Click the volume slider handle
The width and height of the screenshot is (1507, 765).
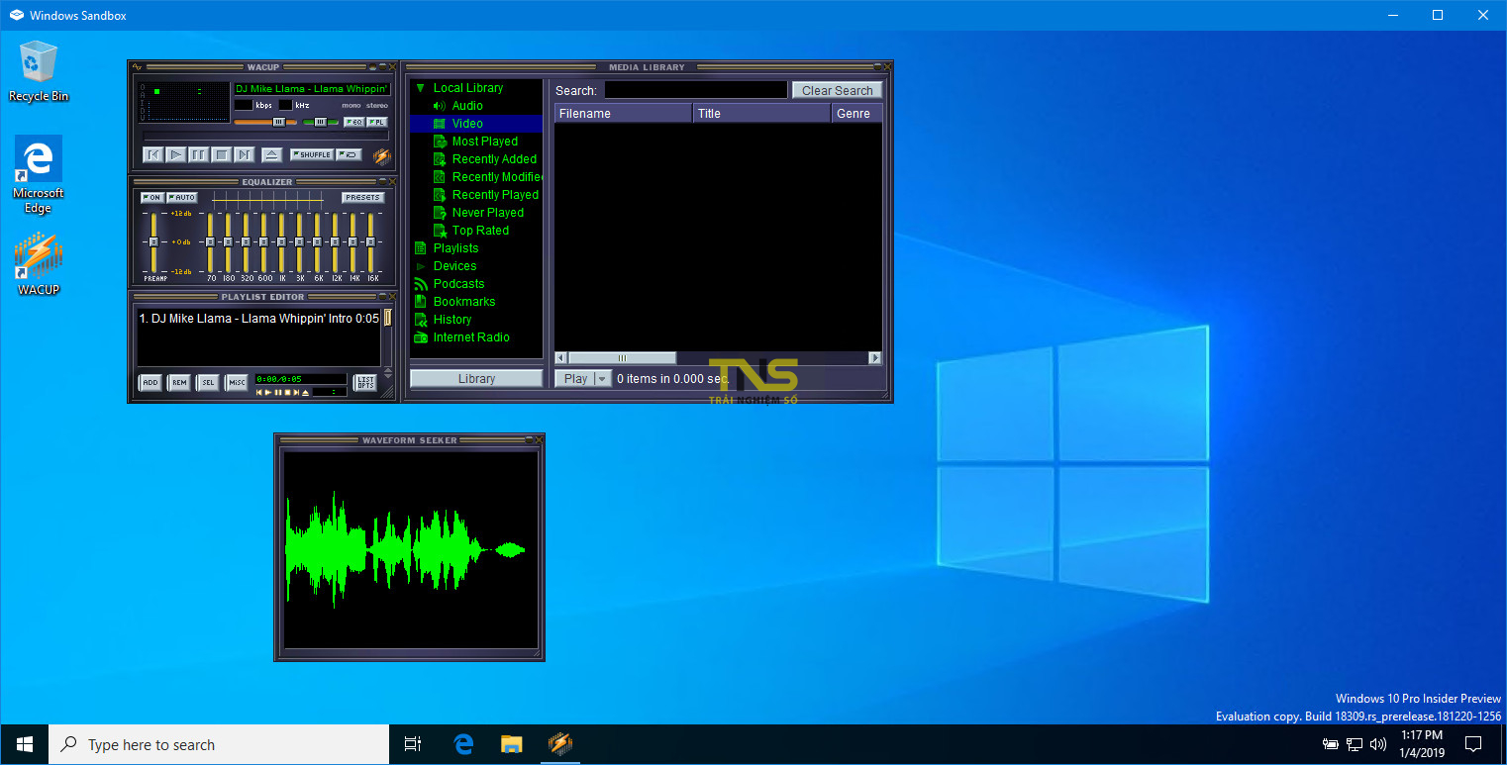(279, 122)
